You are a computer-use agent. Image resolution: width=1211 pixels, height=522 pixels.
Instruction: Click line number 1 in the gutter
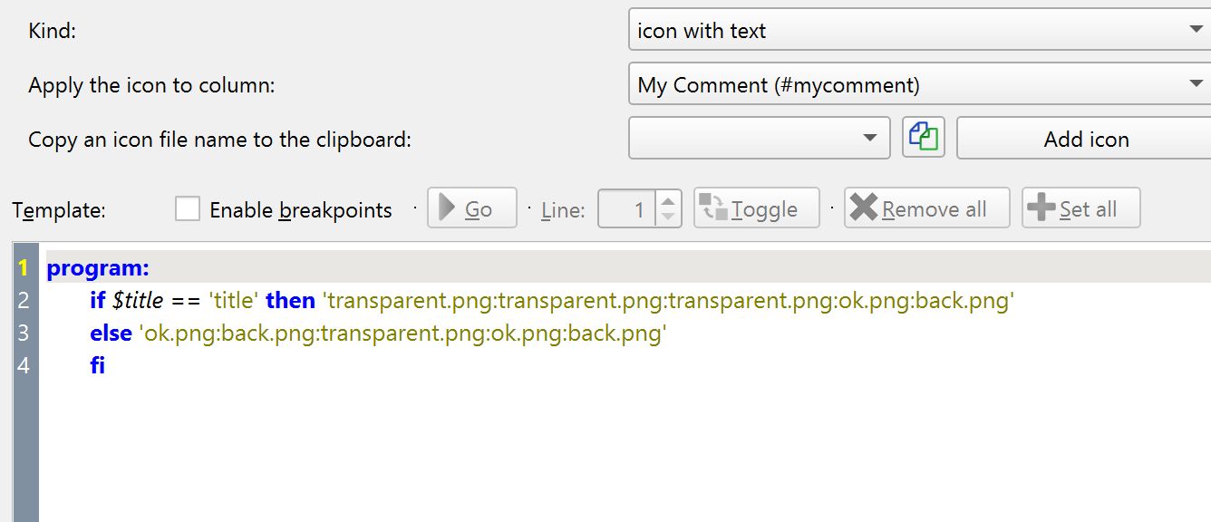[x=23, y=267]
